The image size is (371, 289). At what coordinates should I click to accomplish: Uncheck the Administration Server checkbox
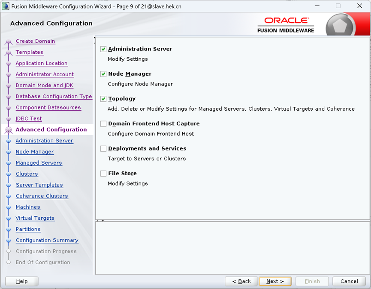tap(103, 49)
